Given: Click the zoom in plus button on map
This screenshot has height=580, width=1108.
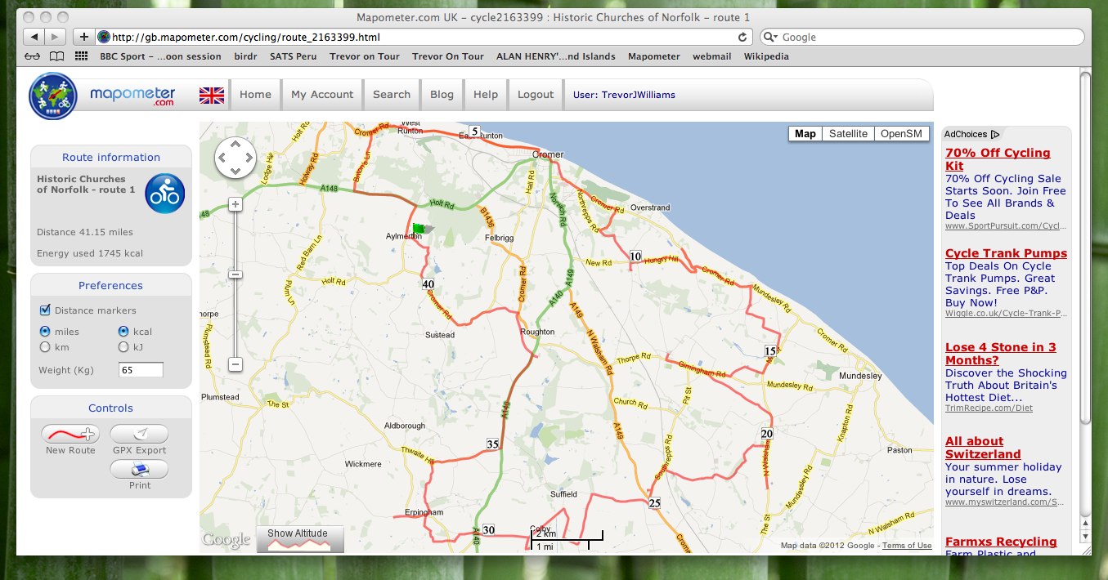Looking at the screenshot, I should [x=236, y=203].
